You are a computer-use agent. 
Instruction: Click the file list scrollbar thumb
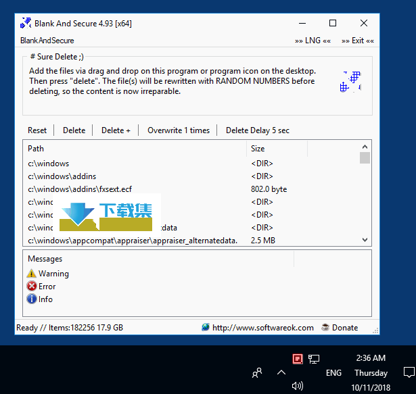click(365, 157)
